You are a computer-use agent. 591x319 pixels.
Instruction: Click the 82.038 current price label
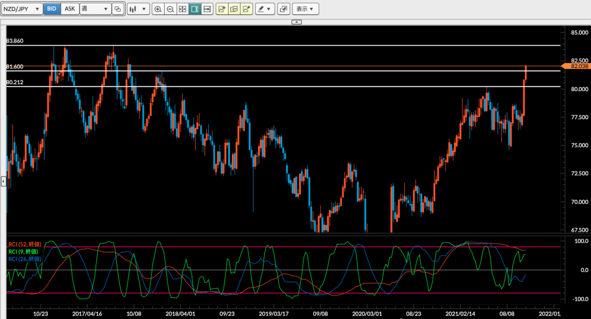[x=576, y=66]
